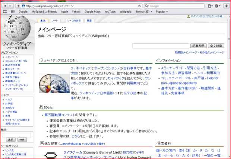The image size is (231, 159).
Task: Open the 百科事典 link in welcome text
Action: [x=130, y=68]
